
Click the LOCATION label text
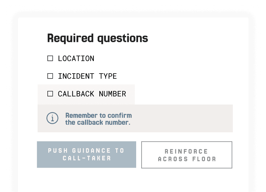76,58
